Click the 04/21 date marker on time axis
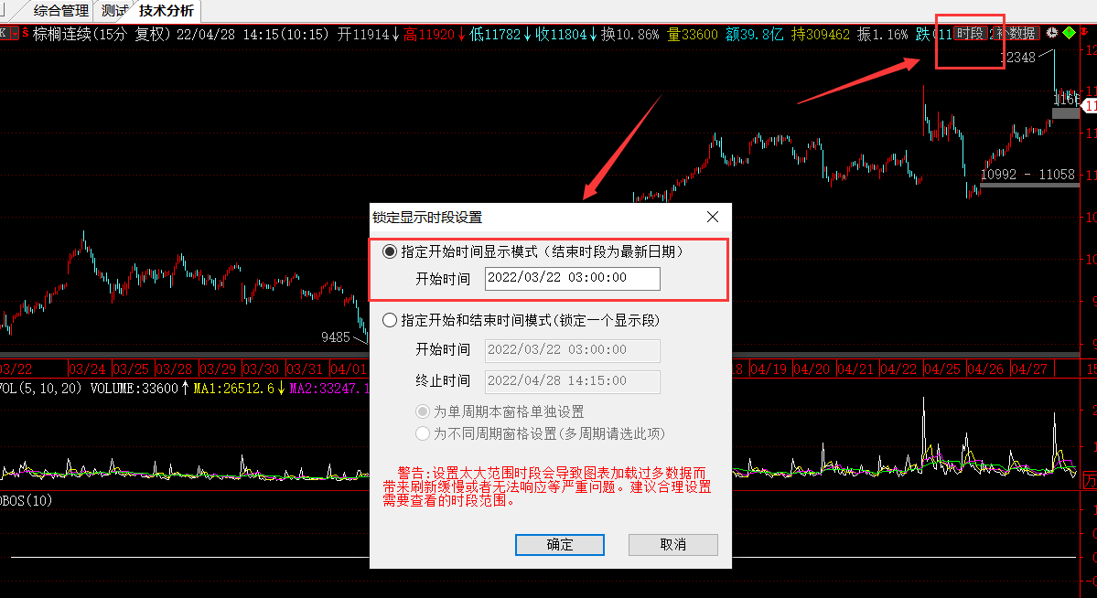Image resolution: width=1097 pixels, height=598 pixels. tap(855, 369)
